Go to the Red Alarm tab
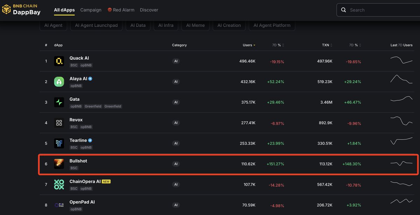Viewport: 420px width, 215px height. click(x=121, y=10)
